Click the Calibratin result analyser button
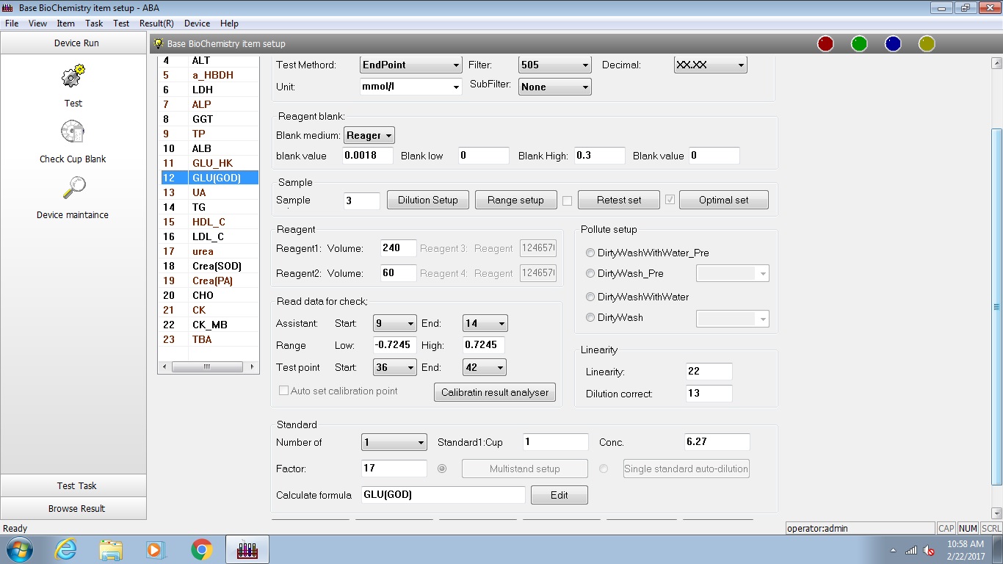The height and width of the screenshot is (564, 1003). point(495,392)
